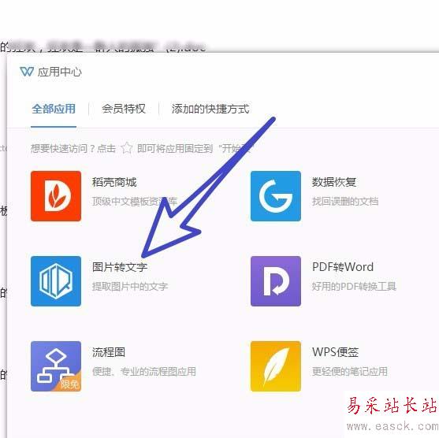The image size is (439, 438).
Task: Switch to the 全部应用 tab
Action: [54, 109]
